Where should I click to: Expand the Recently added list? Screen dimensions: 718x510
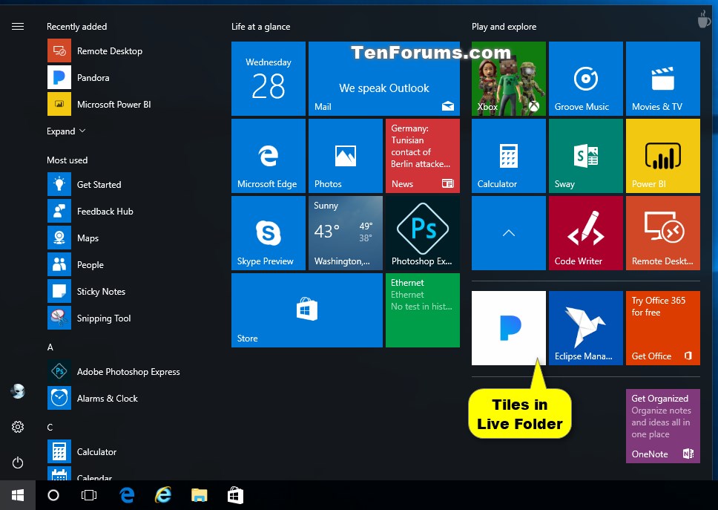66,131
